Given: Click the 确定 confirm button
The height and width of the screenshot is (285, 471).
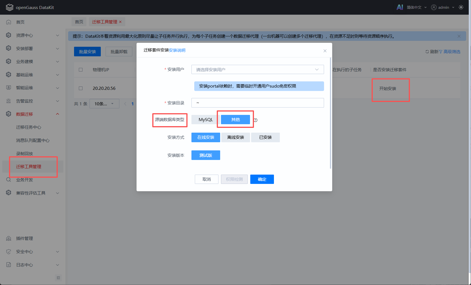Looking at the screenshot, I should 262,179.
